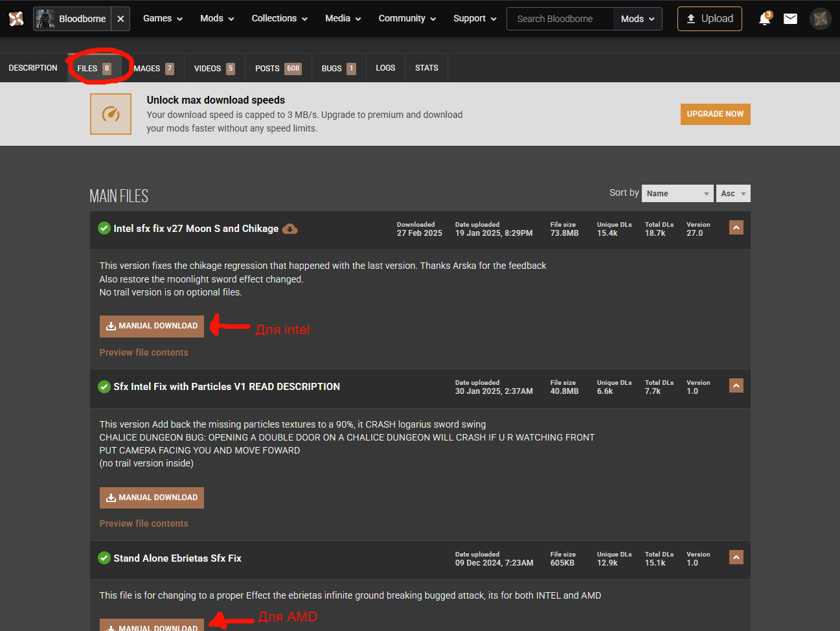Viewport: 840px width, 631px height.
Task: Open the Posts tab
Action: click(x=278, y=68)
